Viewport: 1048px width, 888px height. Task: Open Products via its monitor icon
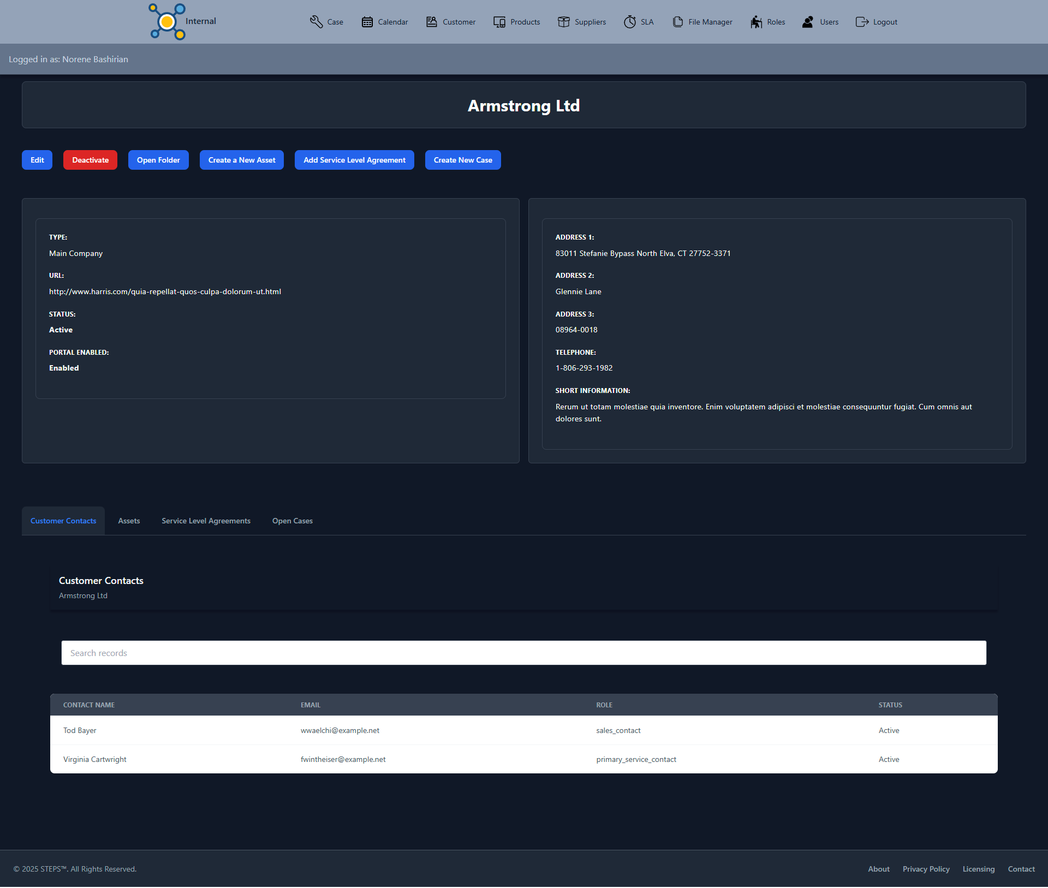pos(499,22)
